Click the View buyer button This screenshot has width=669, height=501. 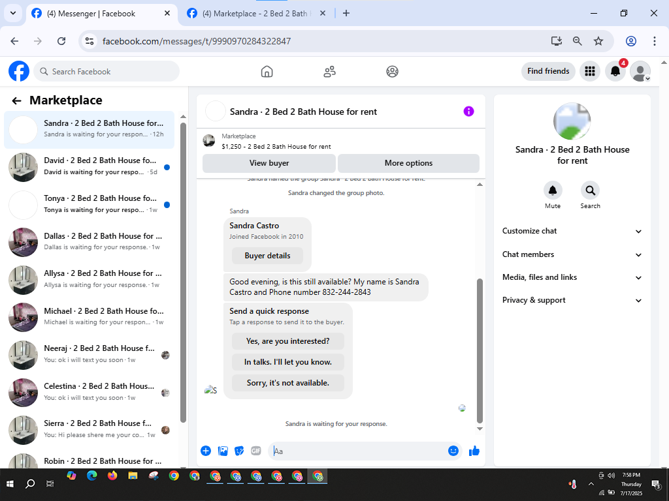[269, 163]
